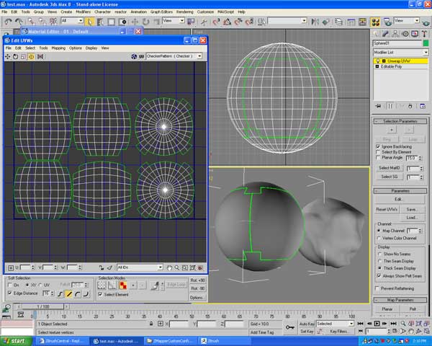Screen dimensions: 432x346
Task: Click the Zoom magnifier icon in Edit UVWs
Action: coord(177,267)
